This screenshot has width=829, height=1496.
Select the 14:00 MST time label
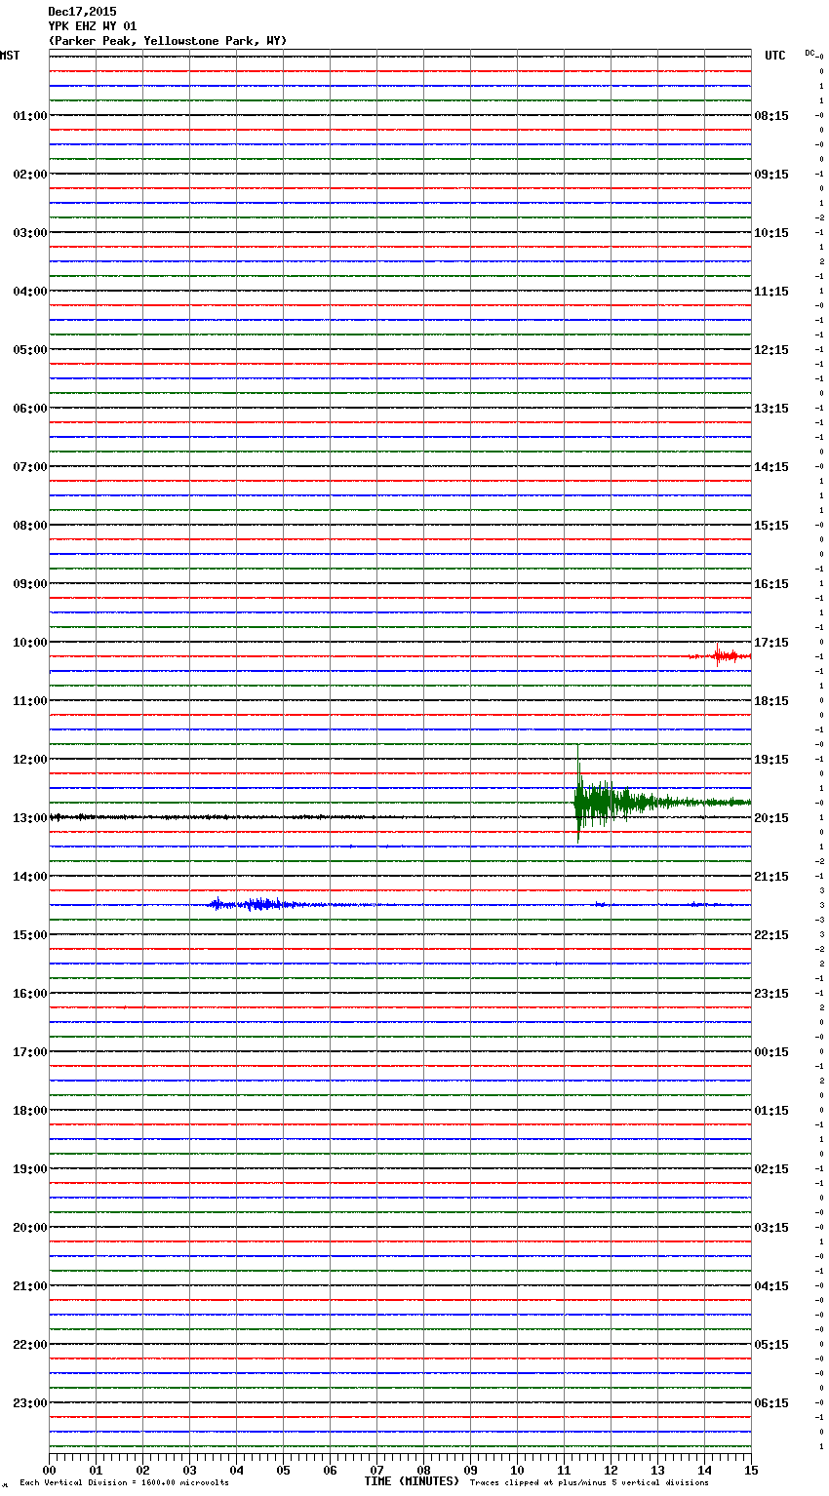click(x=30, y=877)
